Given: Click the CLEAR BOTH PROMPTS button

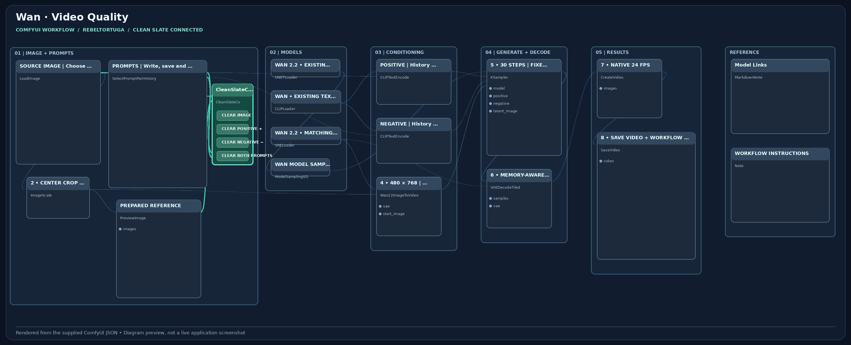Looking at the screenshot, I should tap(232, 156).
